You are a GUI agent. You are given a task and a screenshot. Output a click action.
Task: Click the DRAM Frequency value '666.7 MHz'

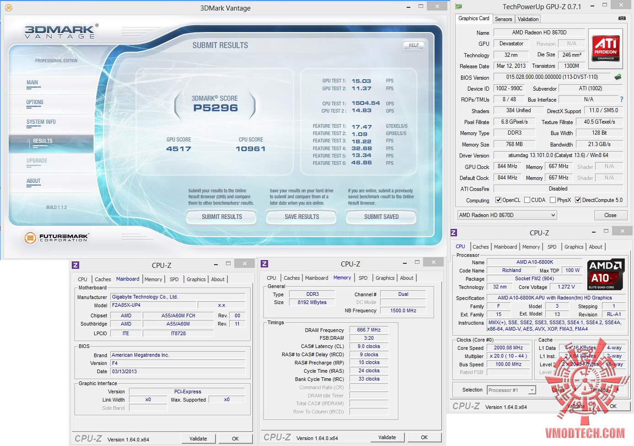[369, 330]
